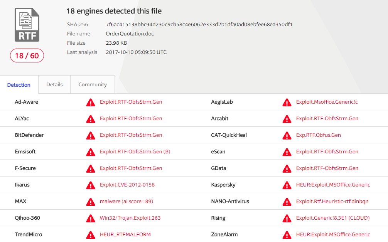Screen dimensions: 388x242
Task: Click the Win32/Trojan.Exploit.263 result text
Action: pos(130,218)
